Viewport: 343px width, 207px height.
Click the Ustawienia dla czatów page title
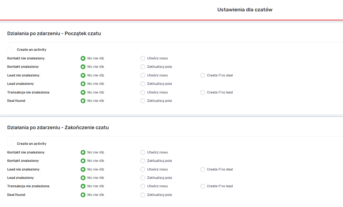click(244, 10)
